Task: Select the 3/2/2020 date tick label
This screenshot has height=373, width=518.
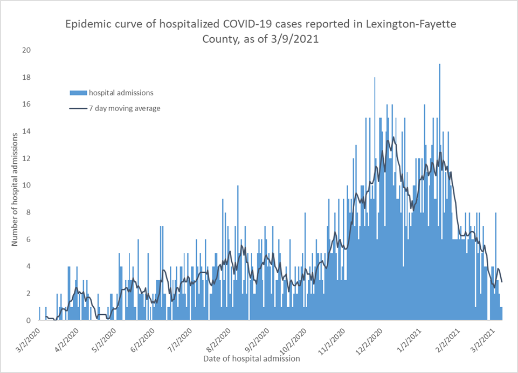Action: point(27,339)
